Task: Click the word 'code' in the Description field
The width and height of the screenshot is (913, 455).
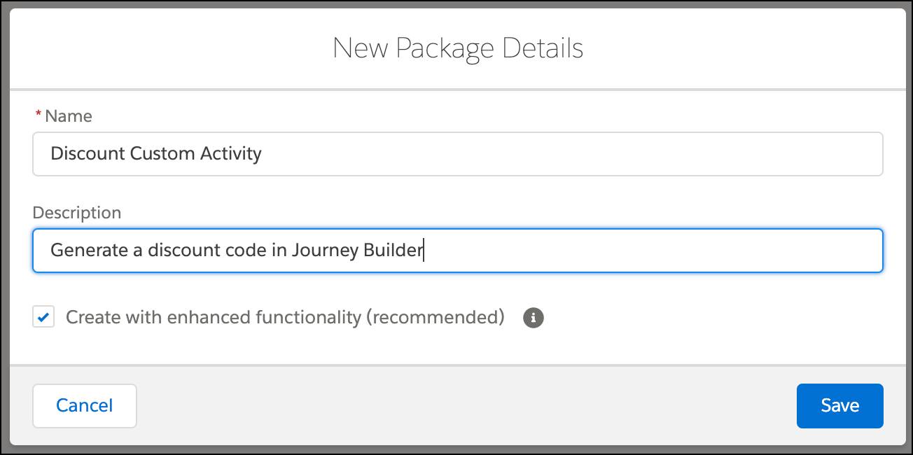Action: [x=246, y=250]
